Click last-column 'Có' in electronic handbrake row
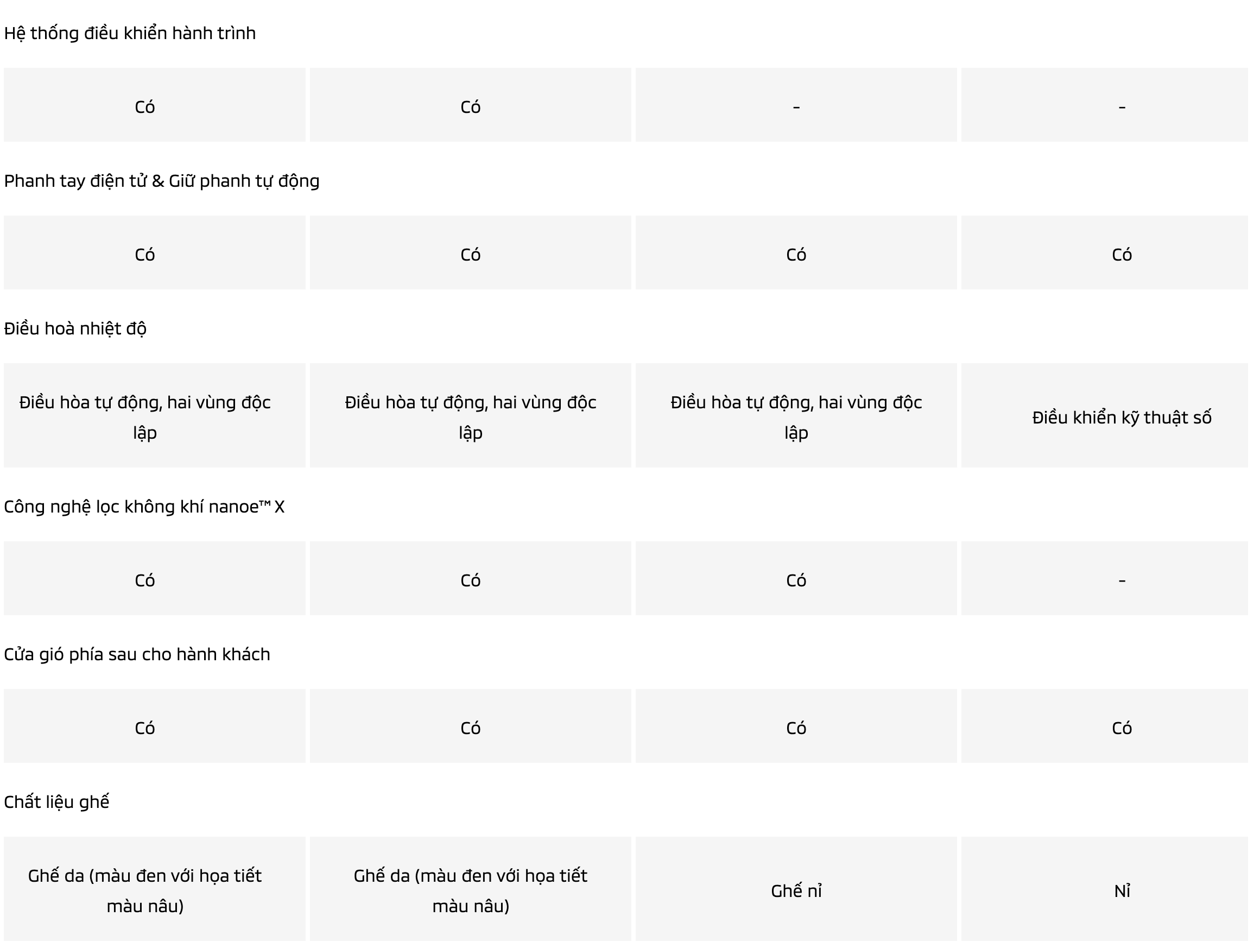Image resolution: width=1254 pixels, height=948 pixels. tap(1122, 255)
